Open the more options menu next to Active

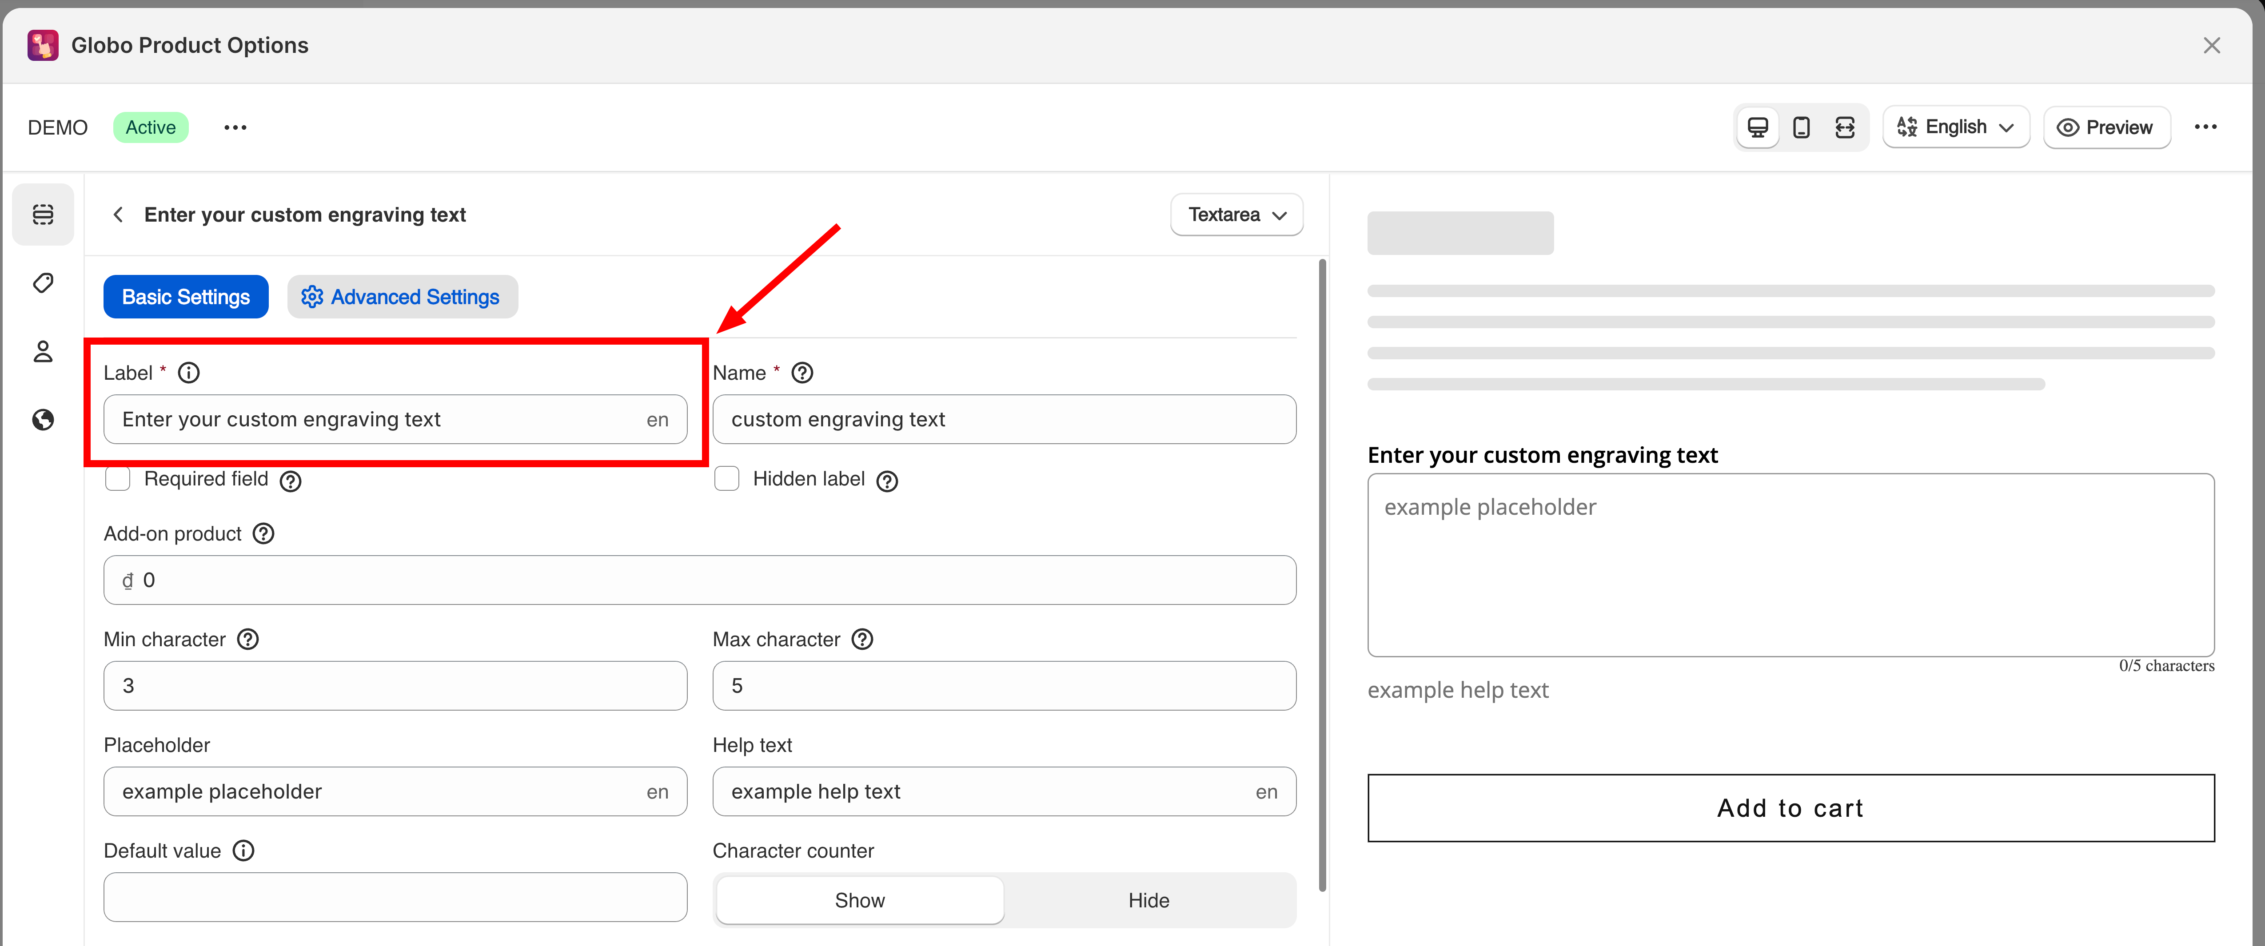[x=235, y=127]
